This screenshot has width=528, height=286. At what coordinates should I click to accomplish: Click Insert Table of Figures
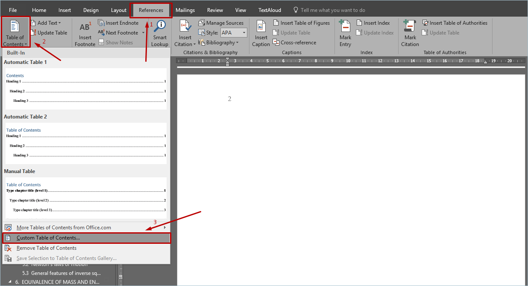301,23
